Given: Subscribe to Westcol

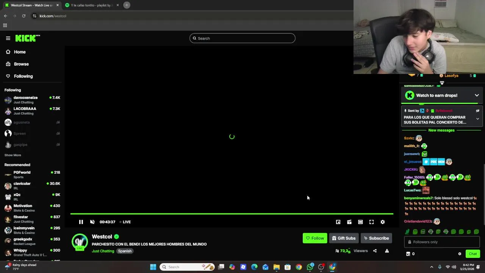Looking at the screenshot, I should tap(376, 238).
